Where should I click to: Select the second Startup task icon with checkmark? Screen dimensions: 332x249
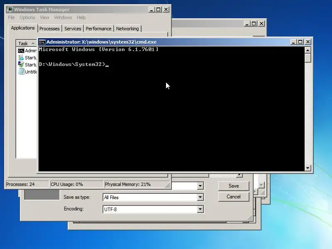(21, 65)
